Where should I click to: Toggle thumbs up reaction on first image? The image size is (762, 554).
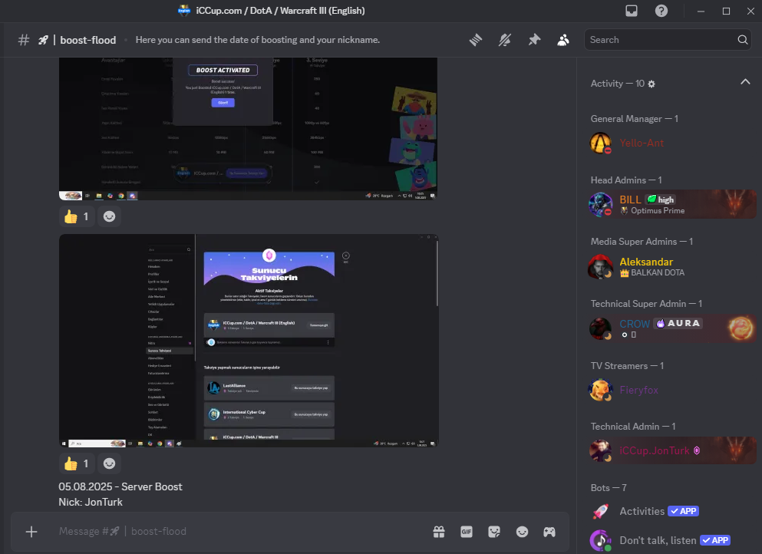coord(76,216)
